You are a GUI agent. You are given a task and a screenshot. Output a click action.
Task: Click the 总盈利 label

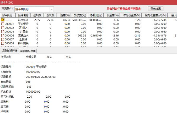[4, 102]
